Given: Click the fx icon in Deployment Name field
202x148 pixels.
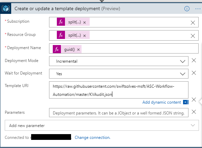Looking at the screenshot, I should coord(57,49).
